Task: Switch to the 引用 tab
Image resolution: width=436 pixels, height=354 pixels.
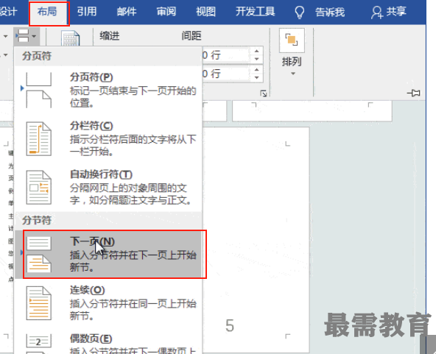Action: pos(87,12)
